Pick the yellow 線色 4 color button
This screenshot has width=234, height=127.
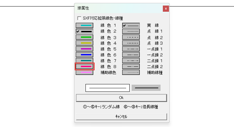(x=84, y=43)
